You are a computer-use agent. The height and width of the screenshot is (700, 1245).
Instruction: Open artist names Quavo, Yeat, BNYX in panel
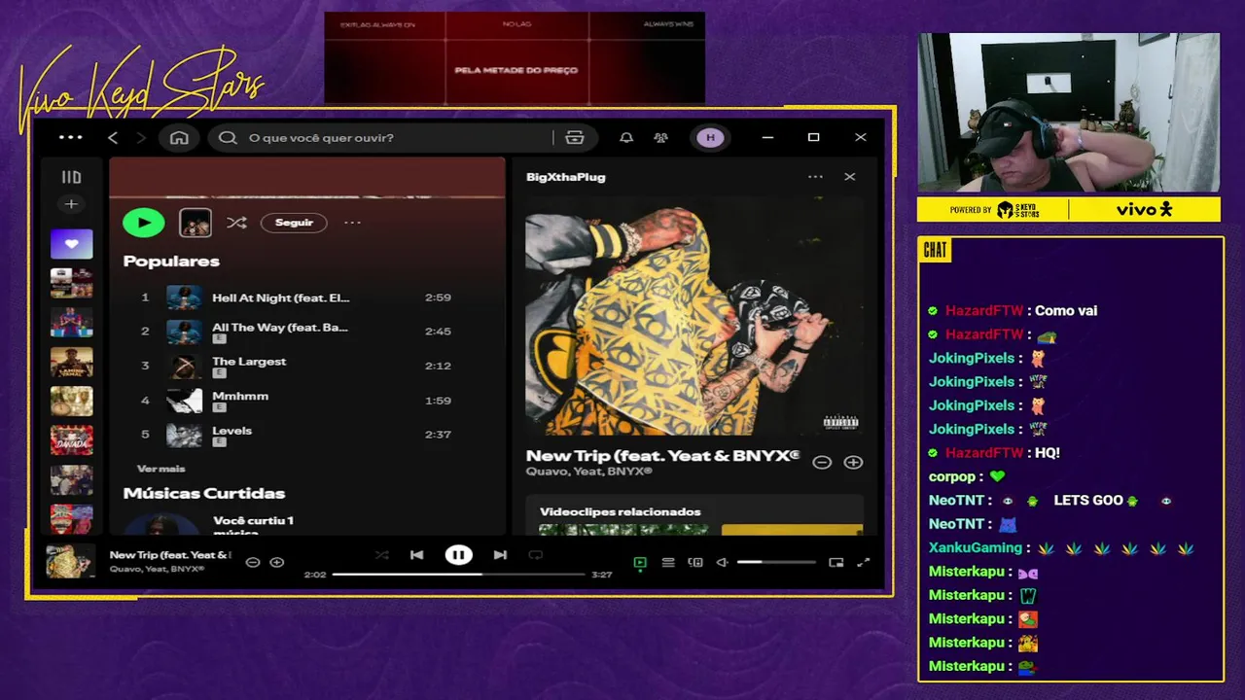click(588, 472)
